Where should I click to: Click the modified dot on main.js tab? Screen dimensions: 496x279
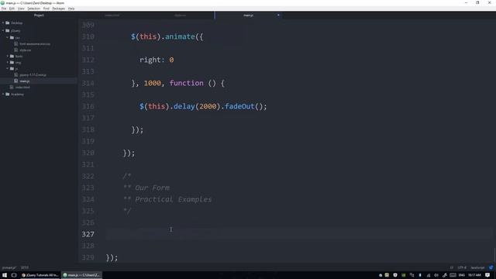pos(278,15)
